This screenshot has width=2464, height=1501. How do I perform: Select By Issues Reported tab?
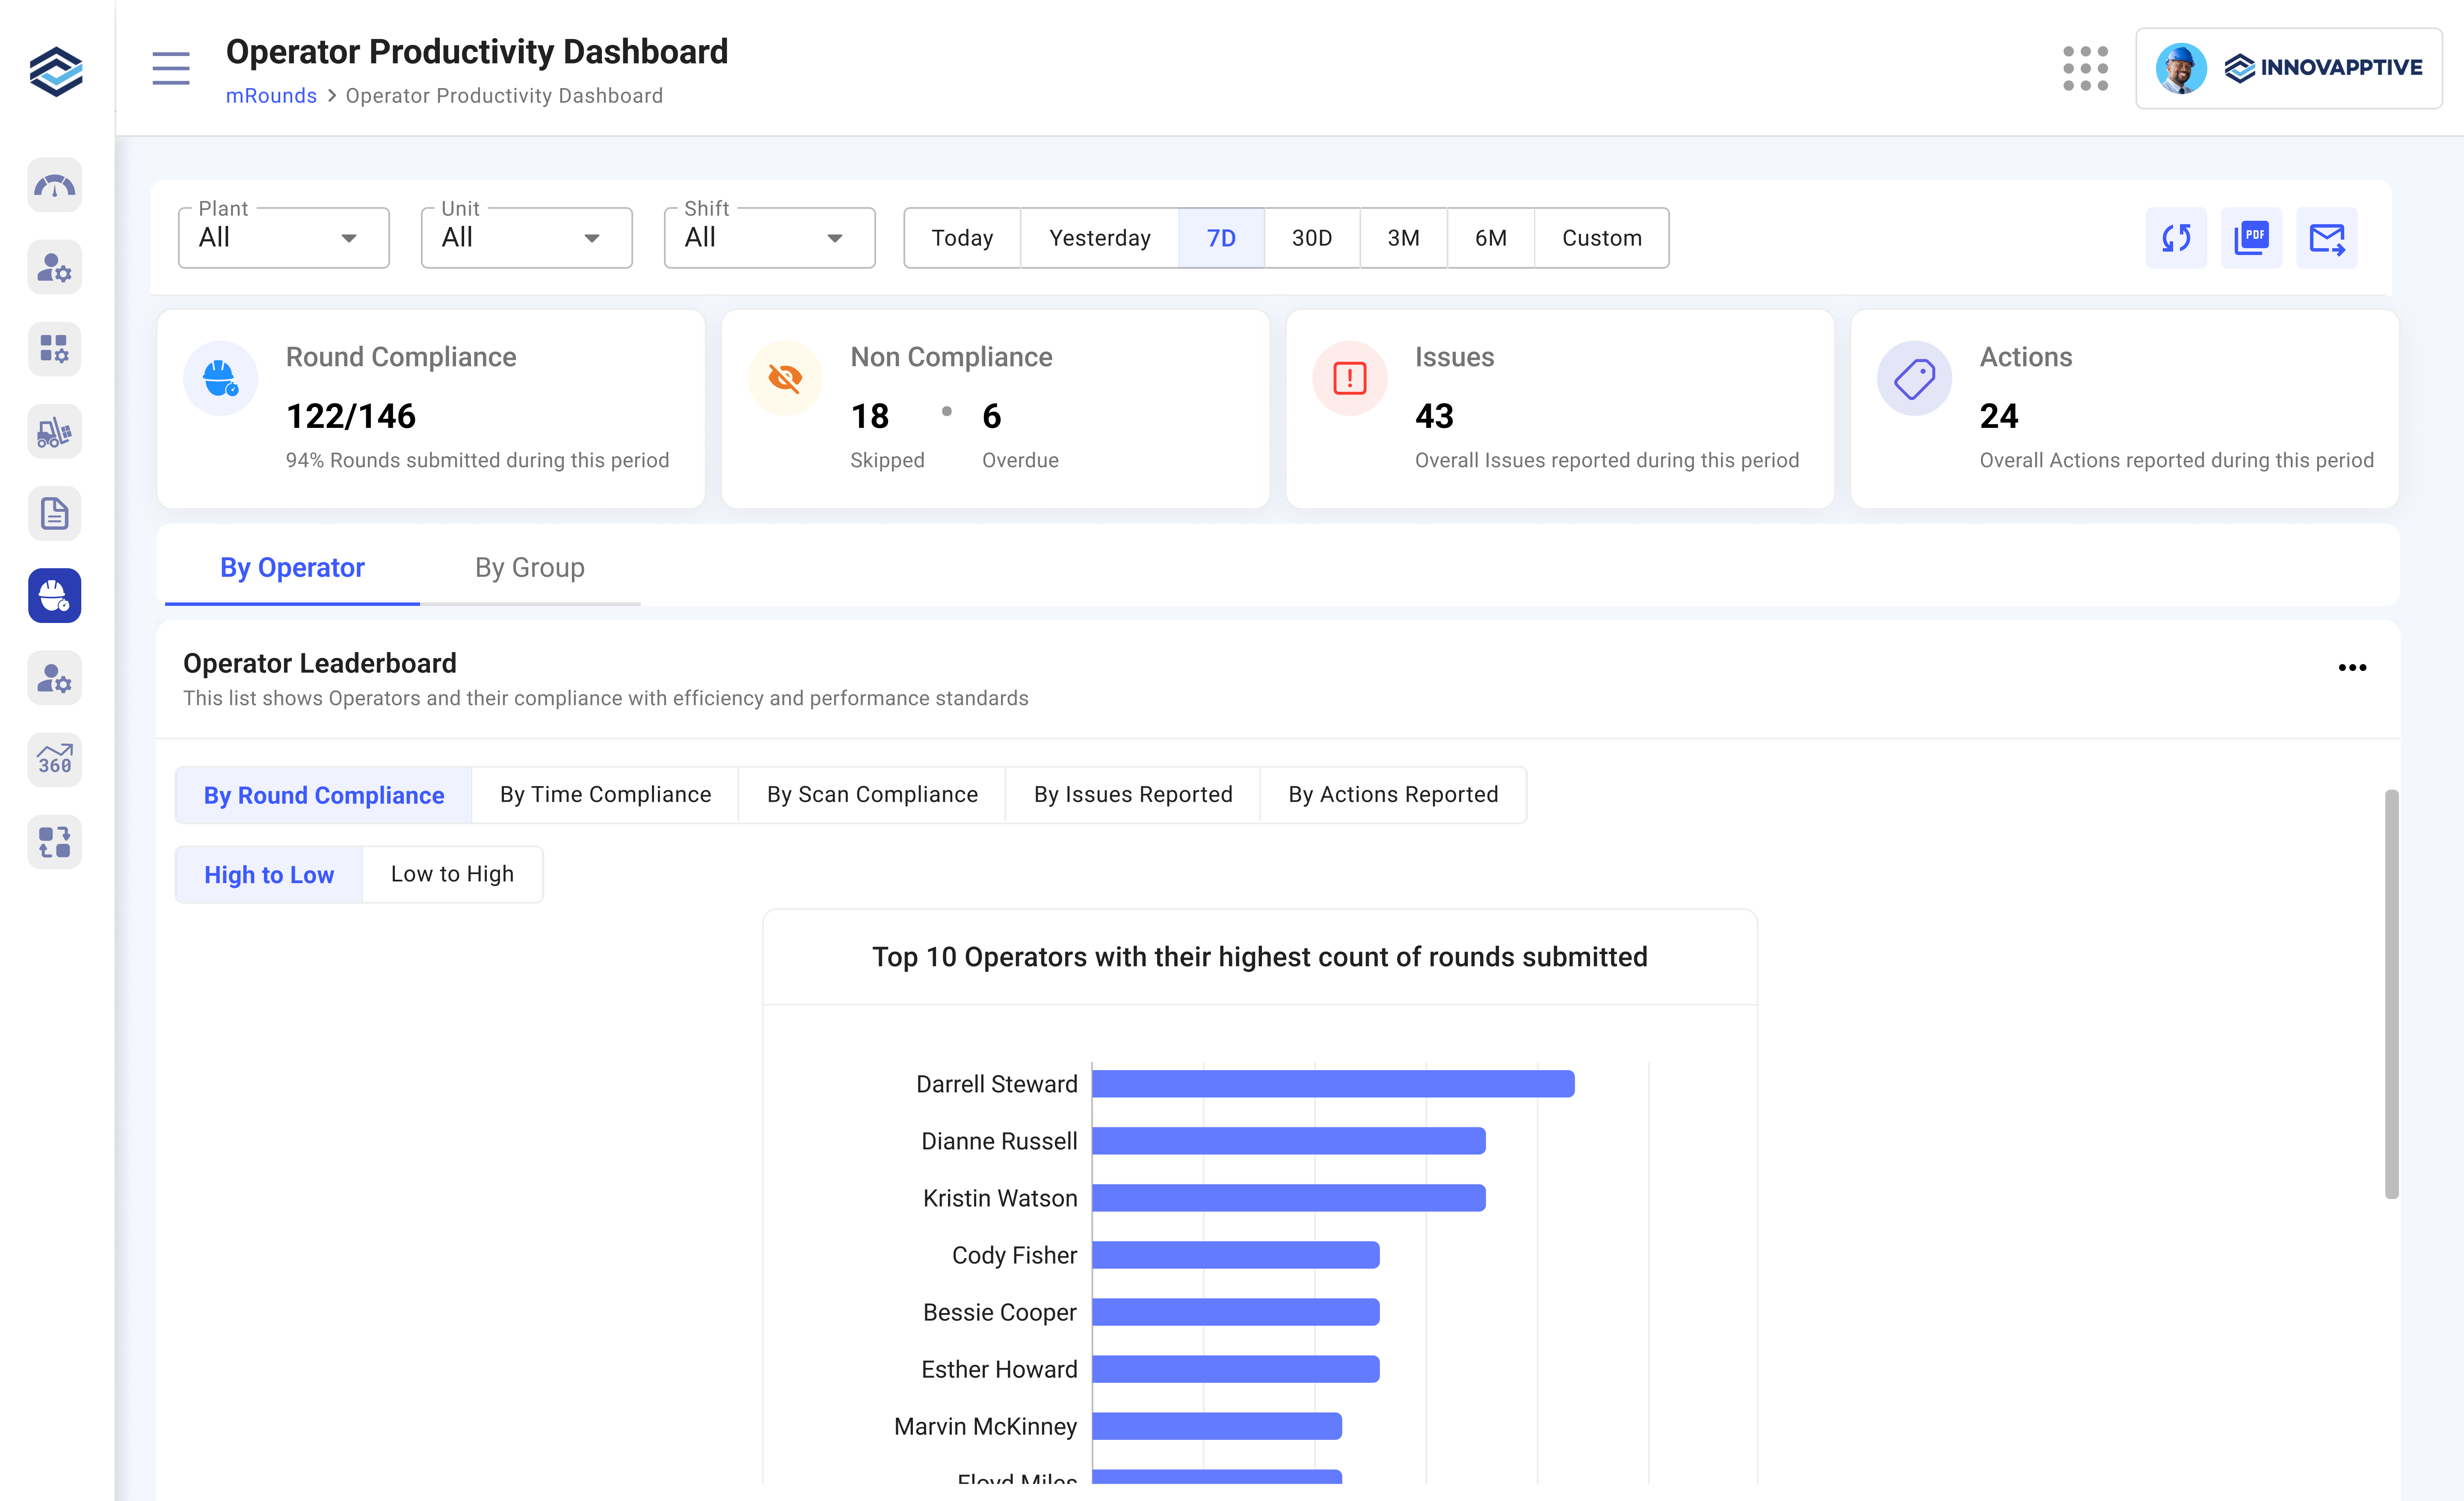(x=1133, y=795)
